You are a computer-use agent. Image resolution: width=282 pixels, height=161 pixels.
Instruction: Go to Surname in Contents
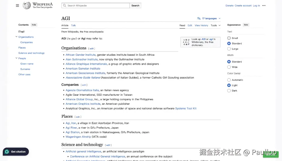[x=25, y=69]
